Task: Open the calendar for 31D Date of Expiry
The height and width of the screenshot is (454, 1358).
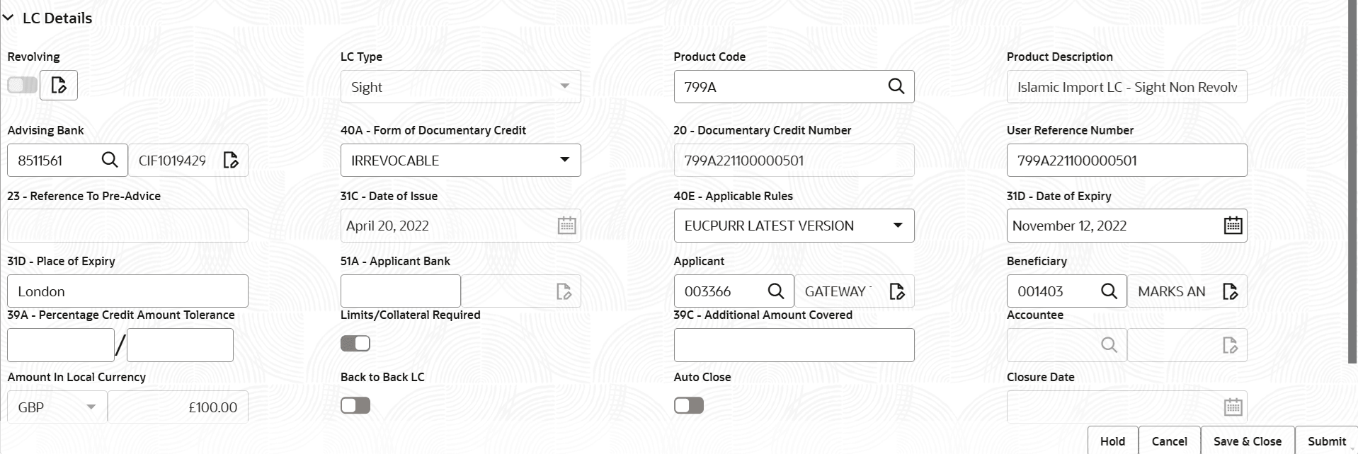Action: (x=1232, y=225)
